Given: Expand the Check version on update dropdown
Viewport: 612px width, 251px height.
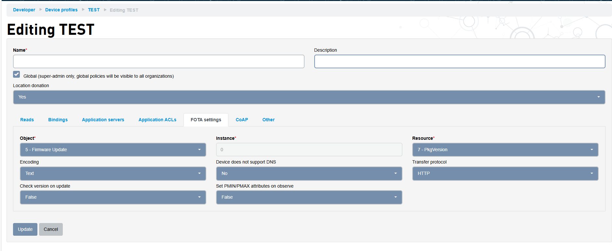Looking at the screenshot, I should (x=113, y=197).
